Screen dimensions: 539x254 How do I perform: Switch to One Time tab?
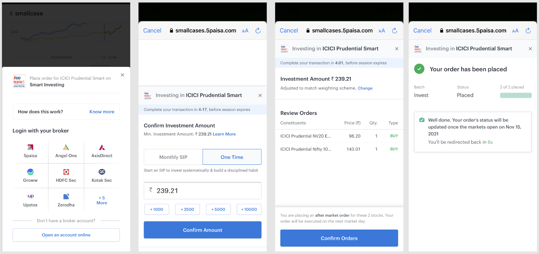232,157
